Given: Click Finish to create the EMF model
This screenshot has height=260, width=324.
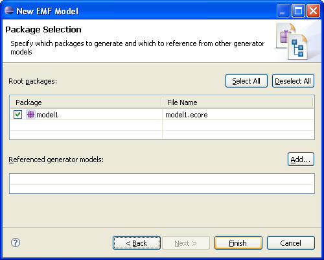Looking at the screenshot, I should (x=238, y=243).
